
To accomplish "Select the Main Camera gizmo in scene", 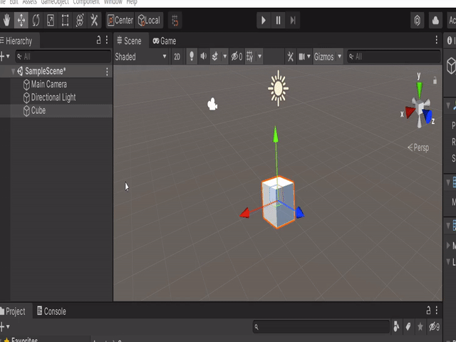I will click(212, 104).
